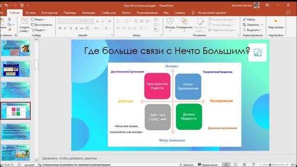Switch to the Рецензирование tab
This screenshot has height=167, width=297.
tap(147, 13)
